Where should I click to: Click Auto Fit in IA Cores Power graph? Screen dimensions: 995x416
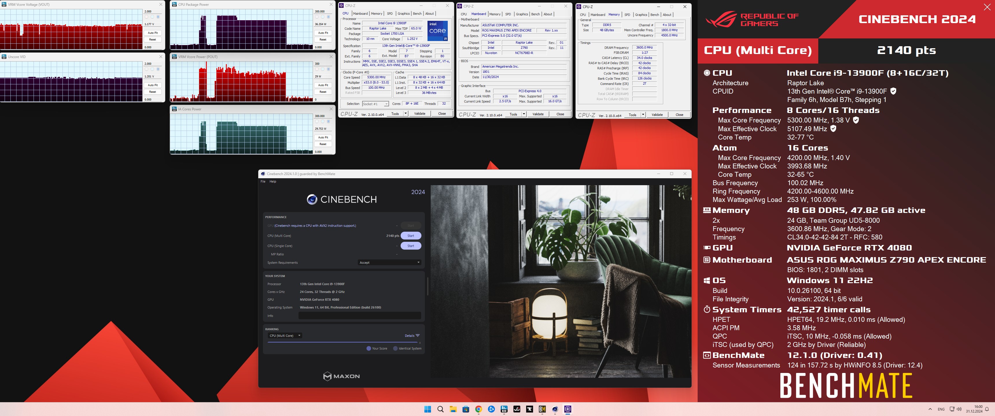tap(323, 138)
